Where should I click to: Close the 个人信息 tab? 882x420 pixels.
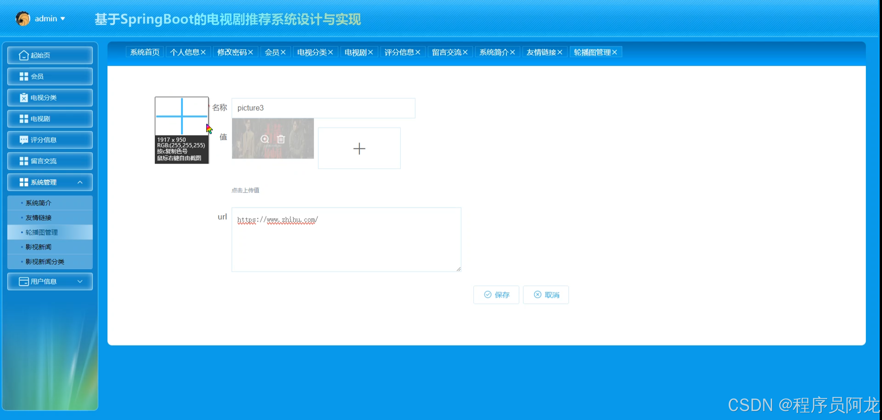coord(203,52)
